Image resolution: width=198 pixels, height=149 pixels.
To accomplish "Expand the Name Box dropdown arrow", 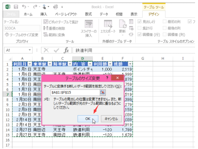I will 30,50.
